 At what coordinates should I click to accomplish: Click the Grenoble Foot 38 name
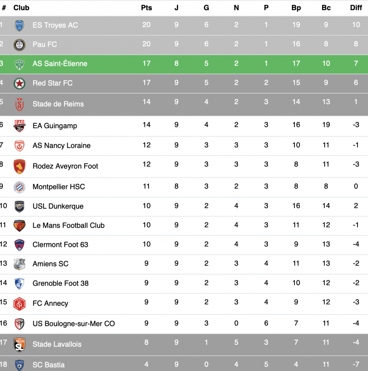pyautogui.click(x=60, y=283)
